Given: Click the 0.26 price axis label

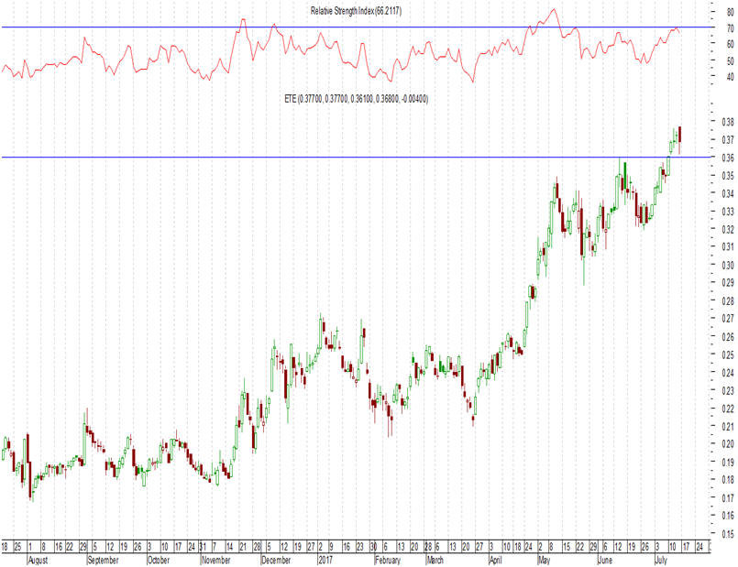Looking at the screenshot, I should click(x=728, y=336).
